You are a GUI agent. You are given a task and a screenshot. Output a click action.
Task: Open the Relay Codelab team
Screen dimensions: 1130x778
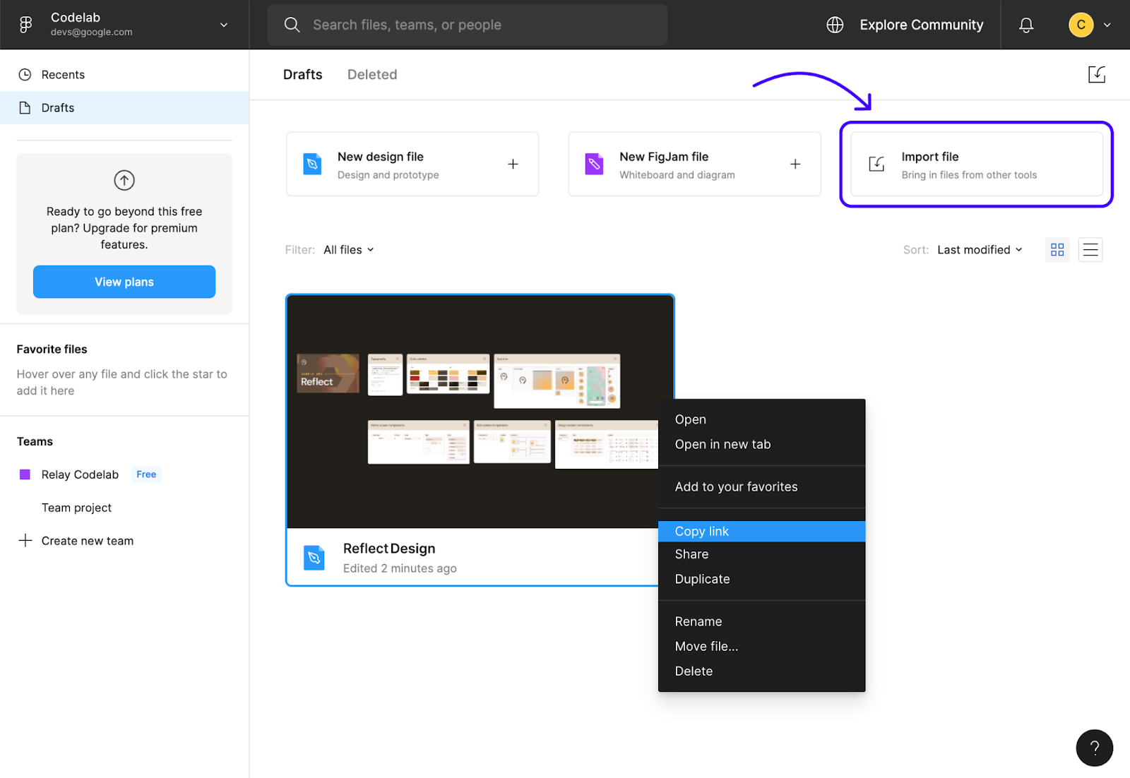point(80,474)
